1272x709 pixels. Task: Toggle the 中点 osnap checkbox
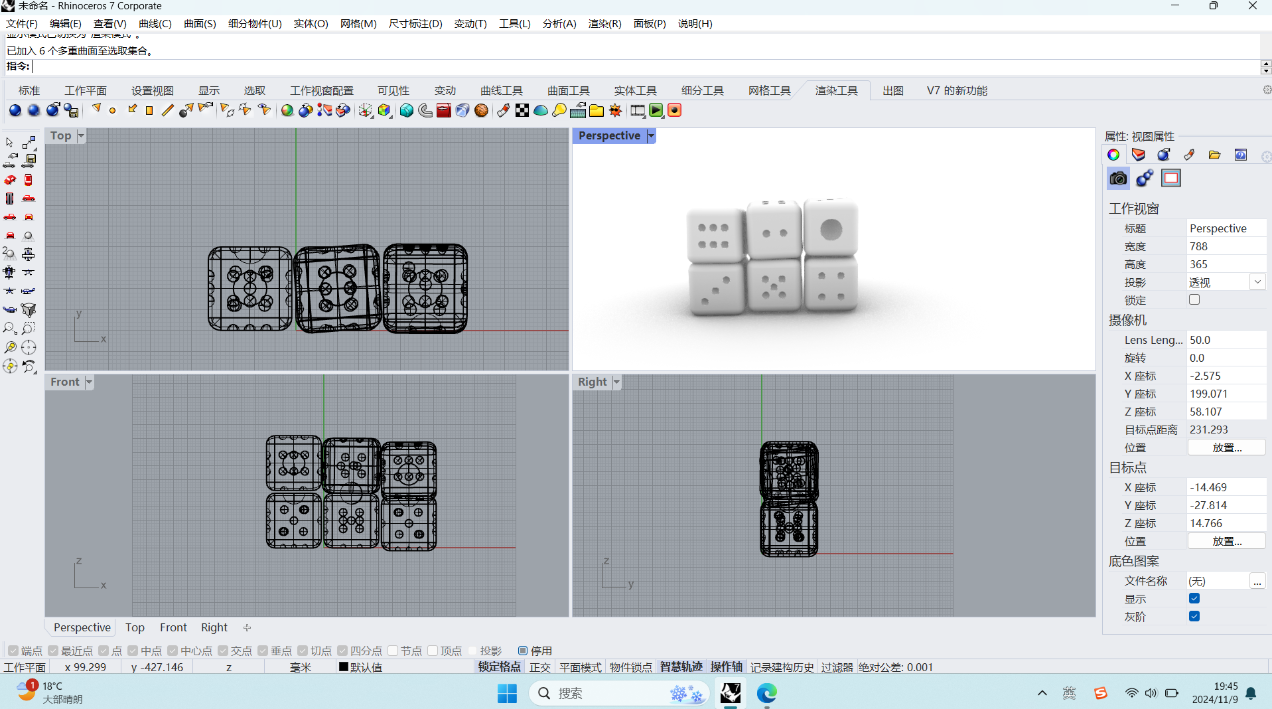click(x=133, y=651)
